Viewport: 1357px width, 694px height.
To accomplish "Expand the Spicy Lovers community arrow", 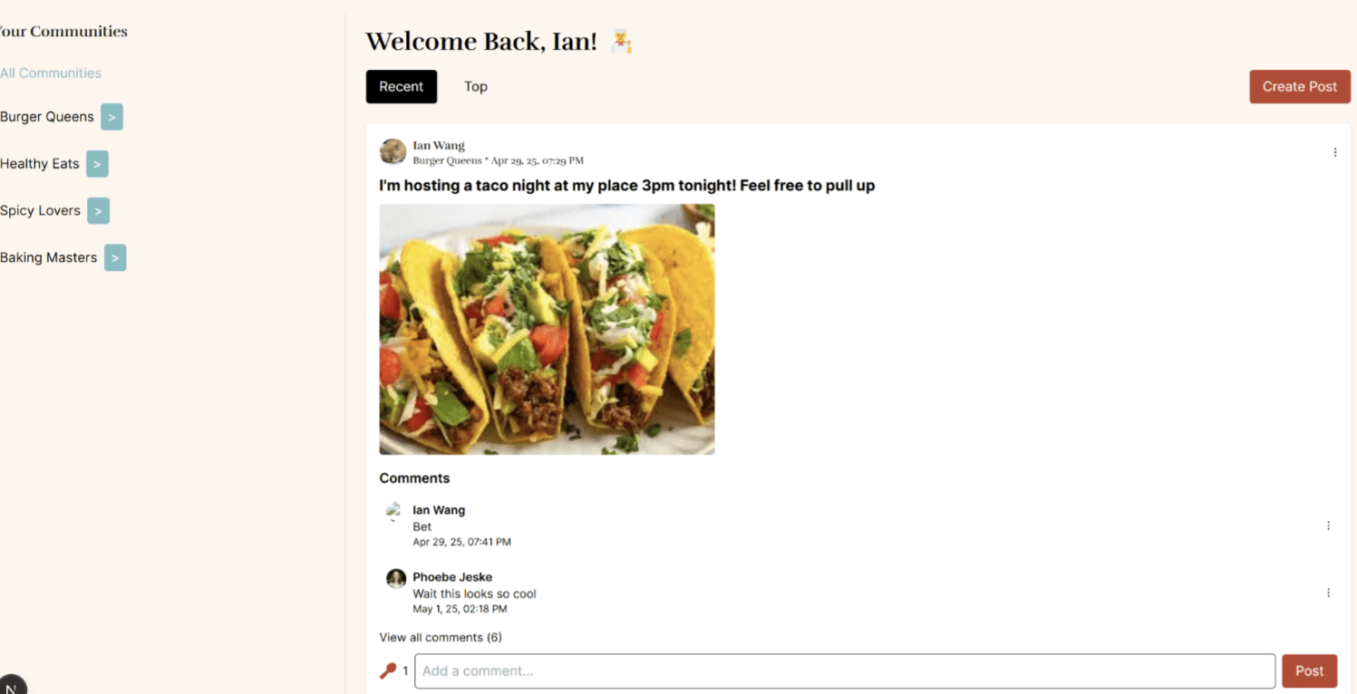I will [98, 211].
